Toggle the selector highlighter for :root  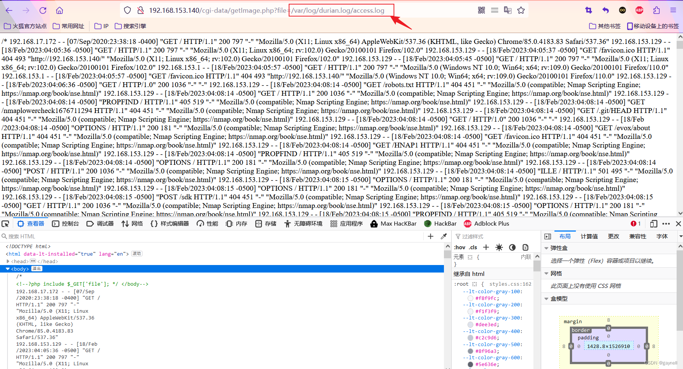point(475,284)
